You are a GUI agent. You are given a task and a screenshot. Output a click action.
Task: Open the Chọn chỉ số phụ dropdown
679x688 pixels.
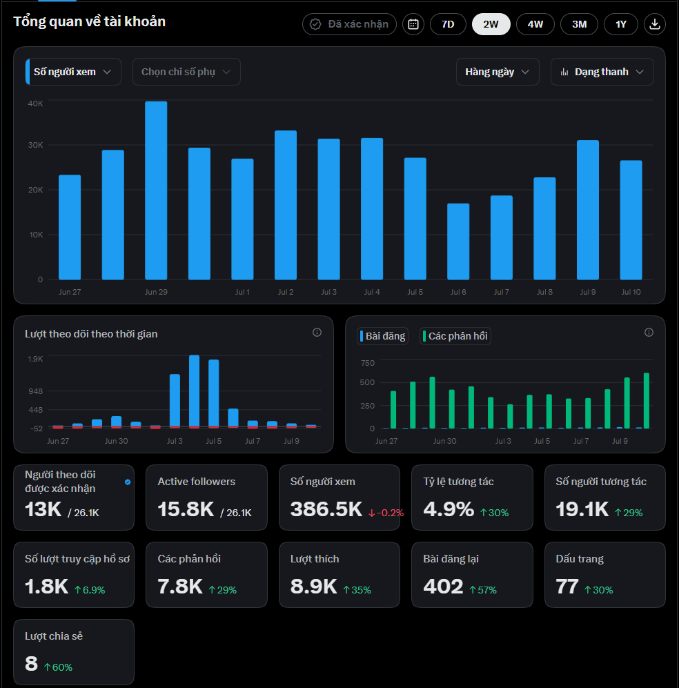(186, 72)
